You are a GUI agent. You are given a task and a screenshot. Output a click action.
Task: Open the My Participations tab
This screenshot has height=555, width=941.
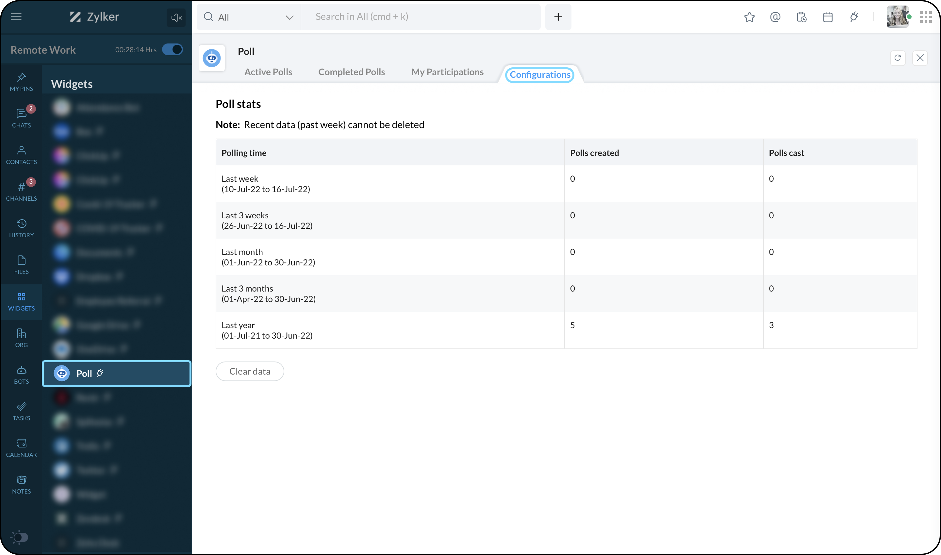447,72
